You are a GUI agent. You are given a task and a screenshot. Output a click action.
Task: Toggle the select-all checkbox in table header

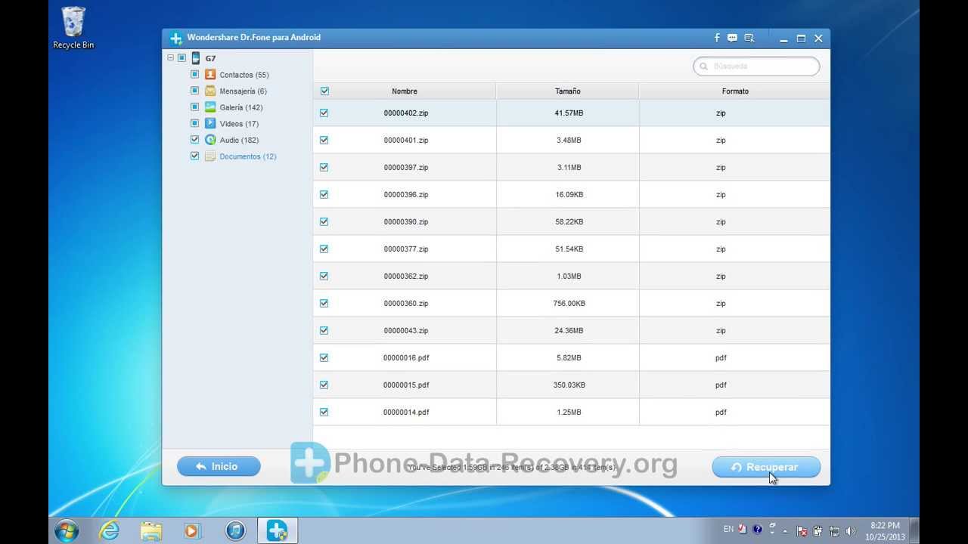(324, 91)
